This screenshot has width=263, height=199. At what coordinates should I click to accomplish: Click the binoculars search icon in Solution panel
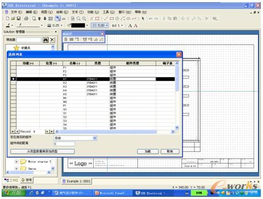45,40
